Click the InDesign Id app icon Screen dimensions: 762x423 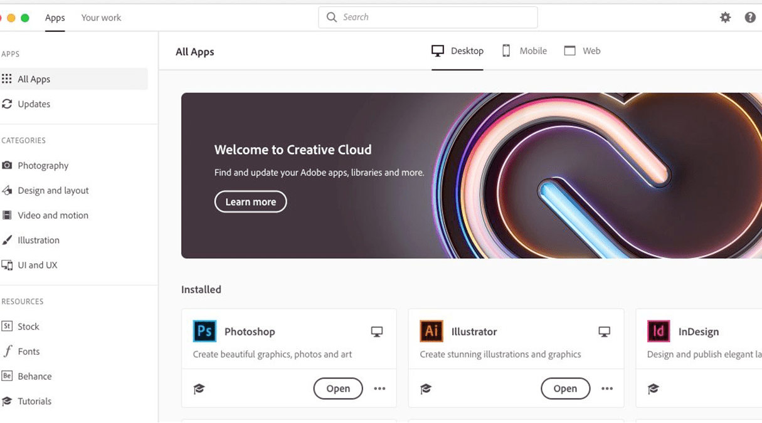[x=659, y=331]
